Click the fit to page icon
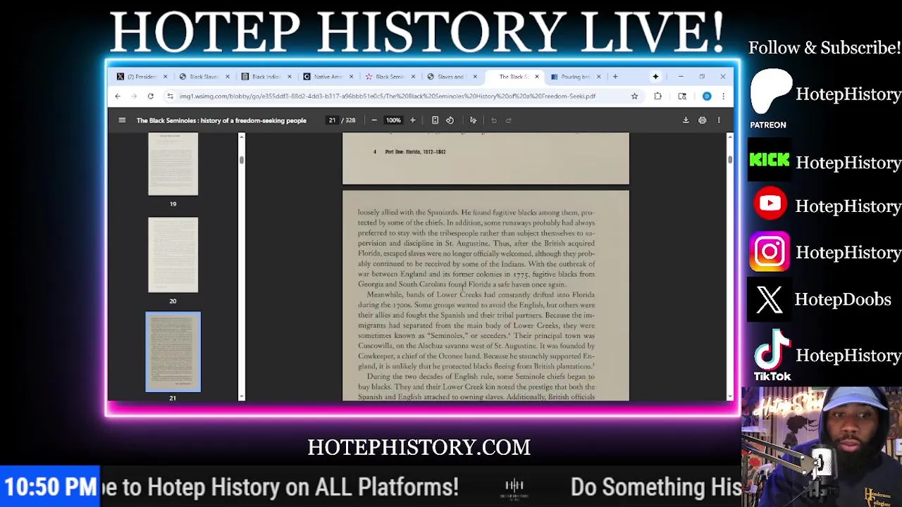This screenshot has width=902, height=507. coord(435,120)
